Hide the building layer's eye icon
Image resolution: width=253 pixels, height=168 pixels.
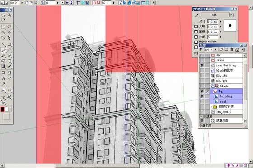click(x=202, y=96)
